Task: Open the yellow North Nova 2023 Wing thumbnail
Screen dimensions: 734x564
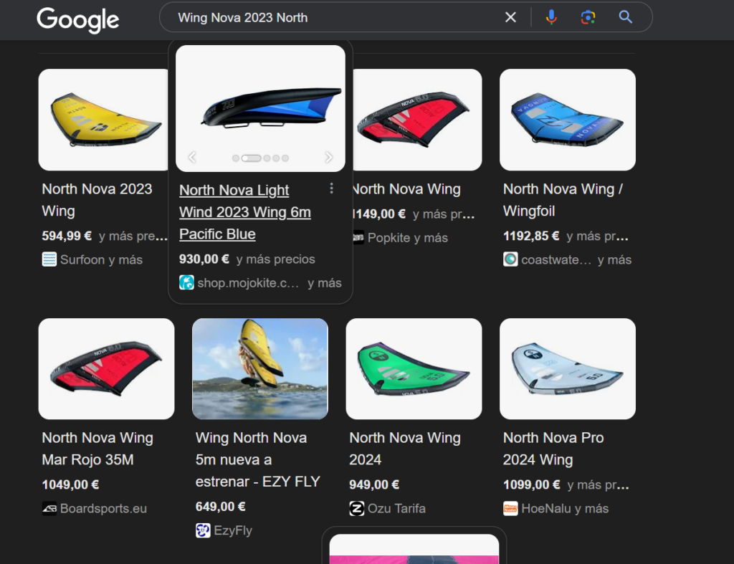Action: pyautogui.click(x=106, y=120)
